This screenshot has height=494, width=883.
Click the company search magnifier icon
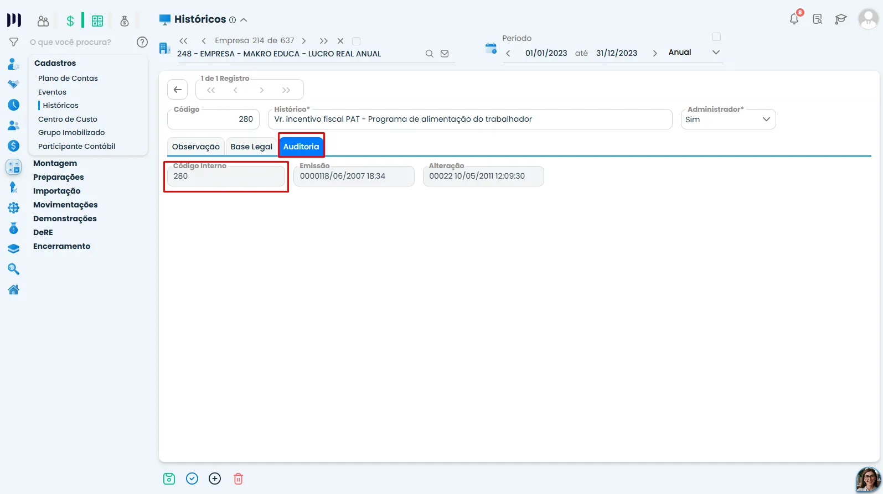pyautogui.click(x=429, y=54)
